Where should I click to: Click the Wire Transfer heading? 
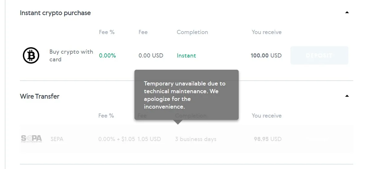pos(40,96)
